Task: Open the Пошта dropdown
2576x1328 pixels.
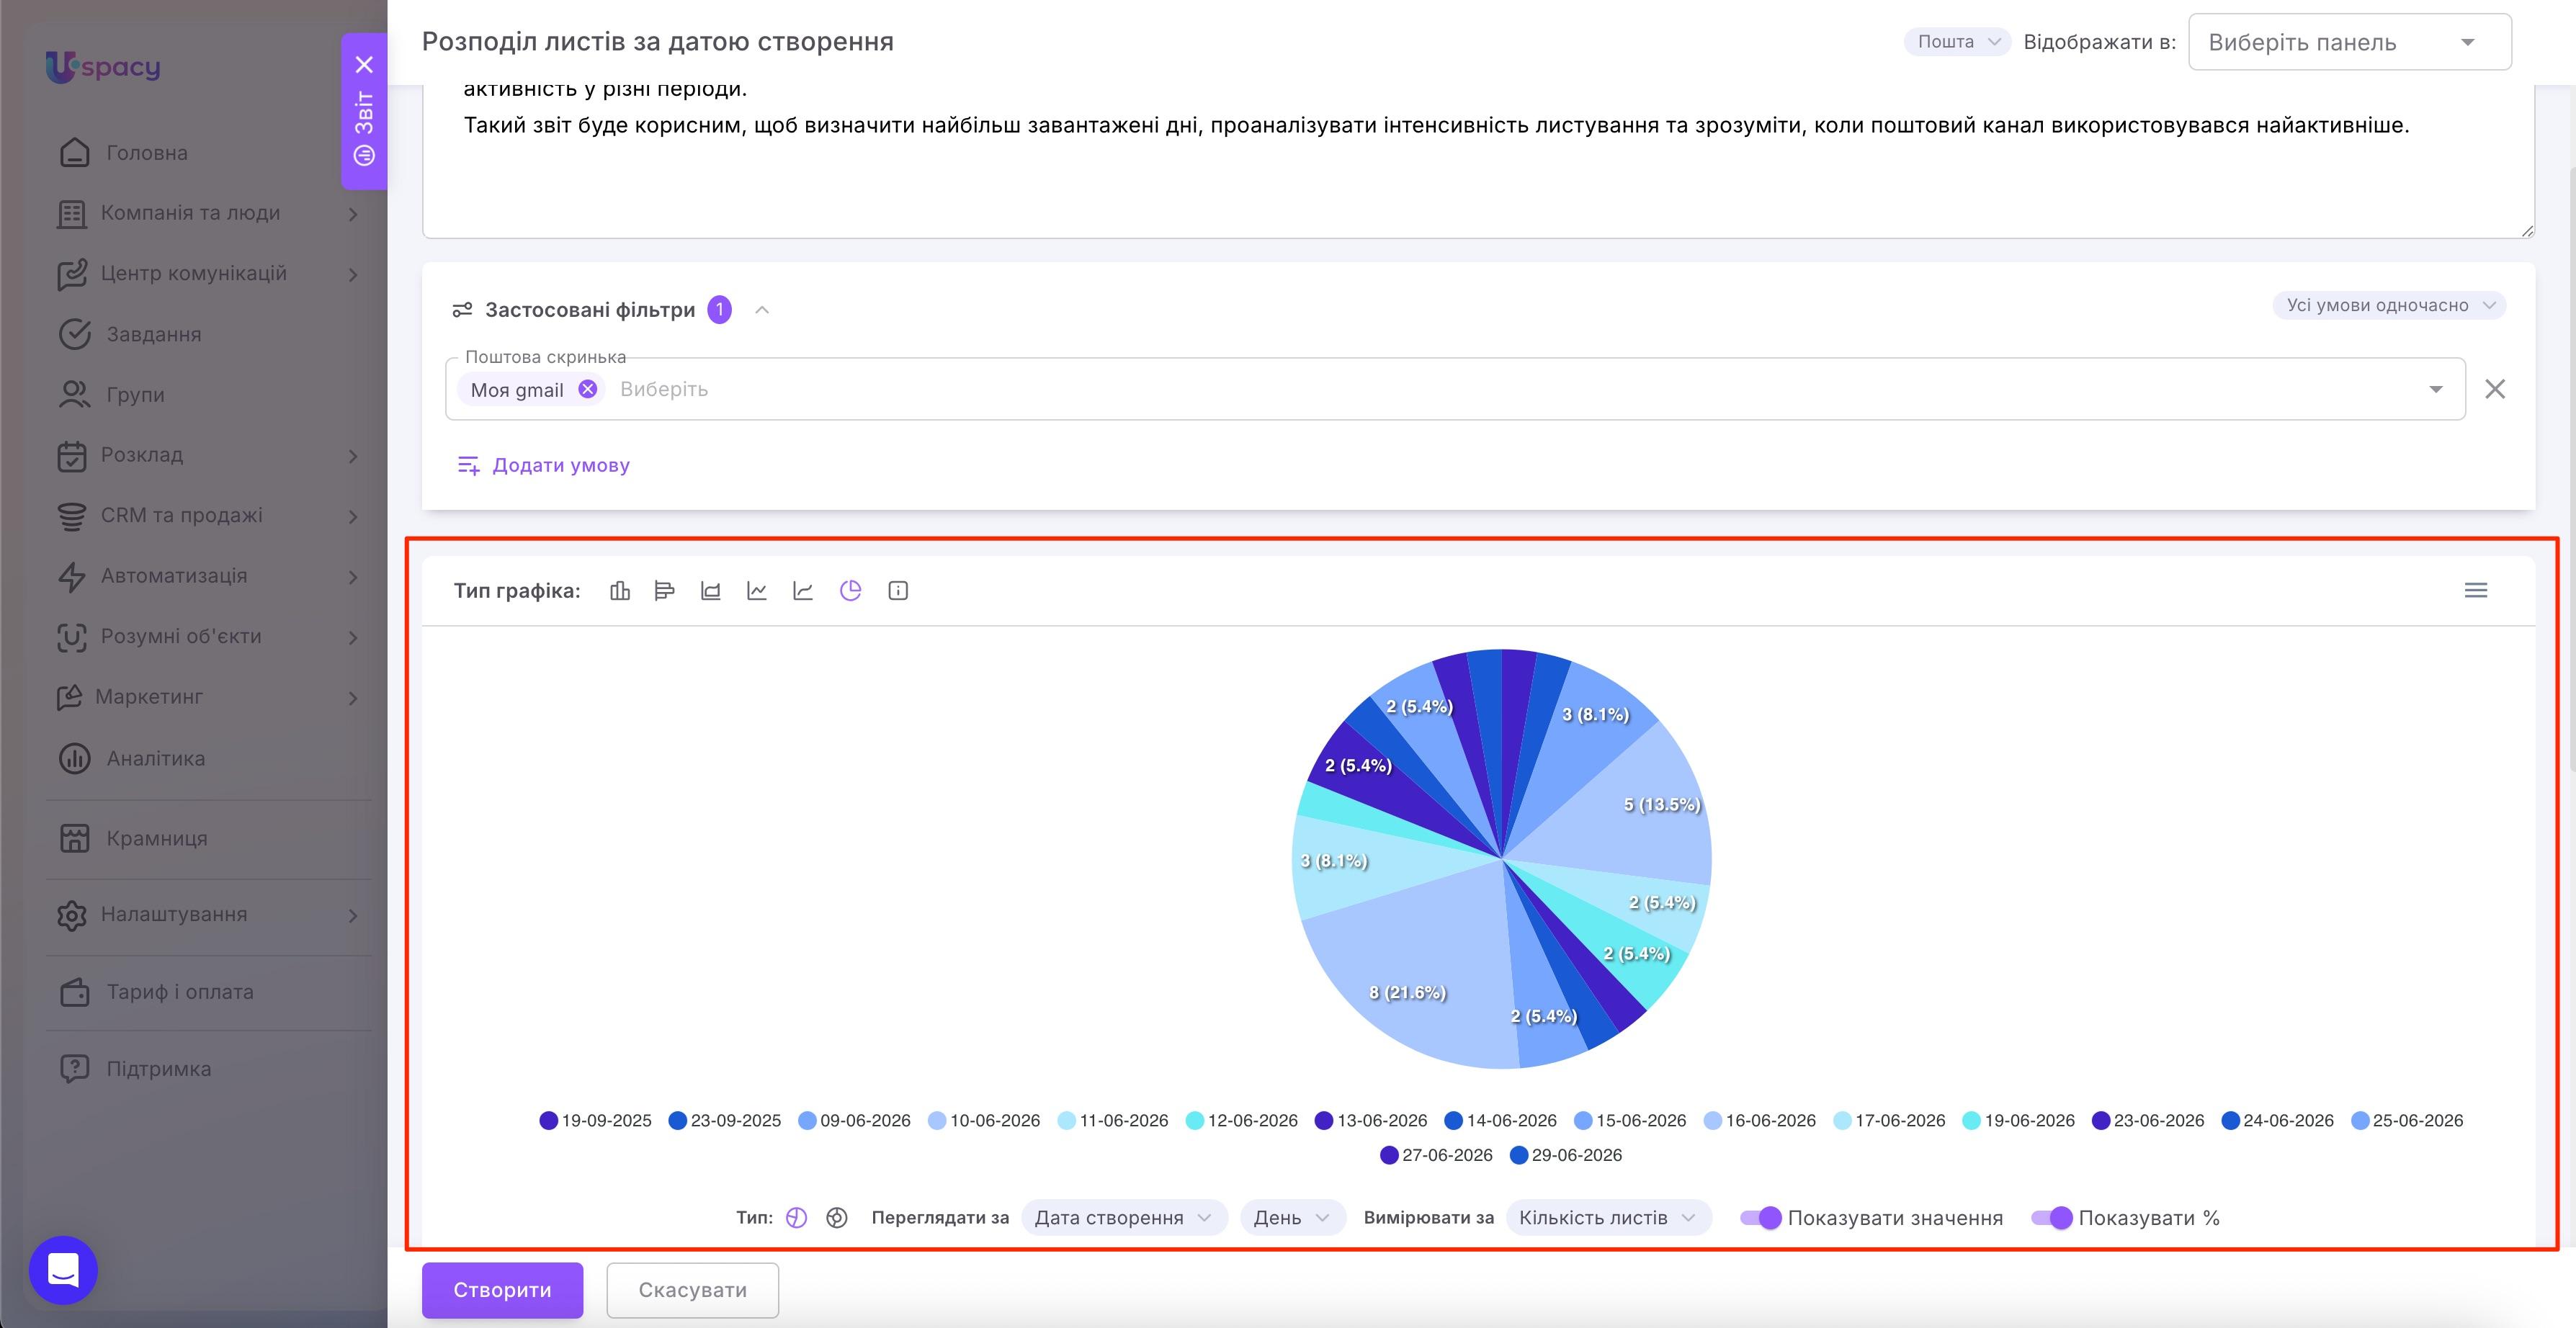Action: point(1957,42)
